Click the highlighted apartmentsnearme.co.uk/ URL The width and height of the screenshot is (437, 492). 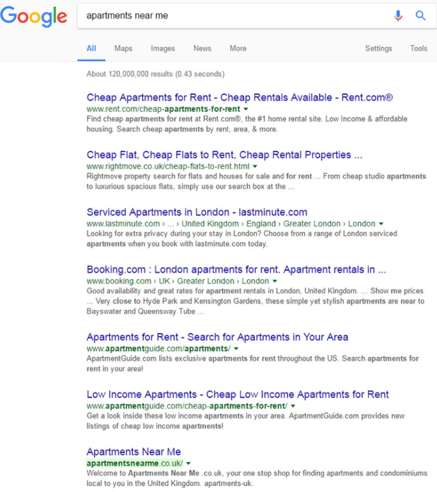click(x=135, y=463)
